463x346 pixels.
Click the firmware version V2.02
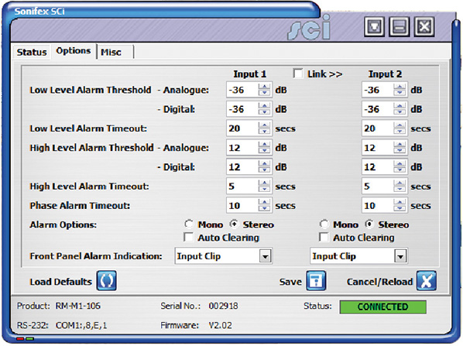coord(221,325)
